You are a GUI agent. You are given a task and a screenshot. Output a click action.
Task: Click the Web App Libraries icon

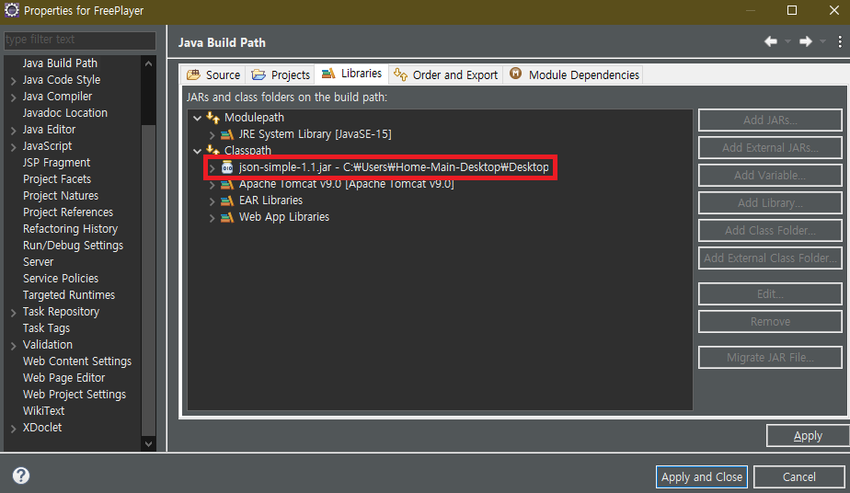(x=227, y=217)
